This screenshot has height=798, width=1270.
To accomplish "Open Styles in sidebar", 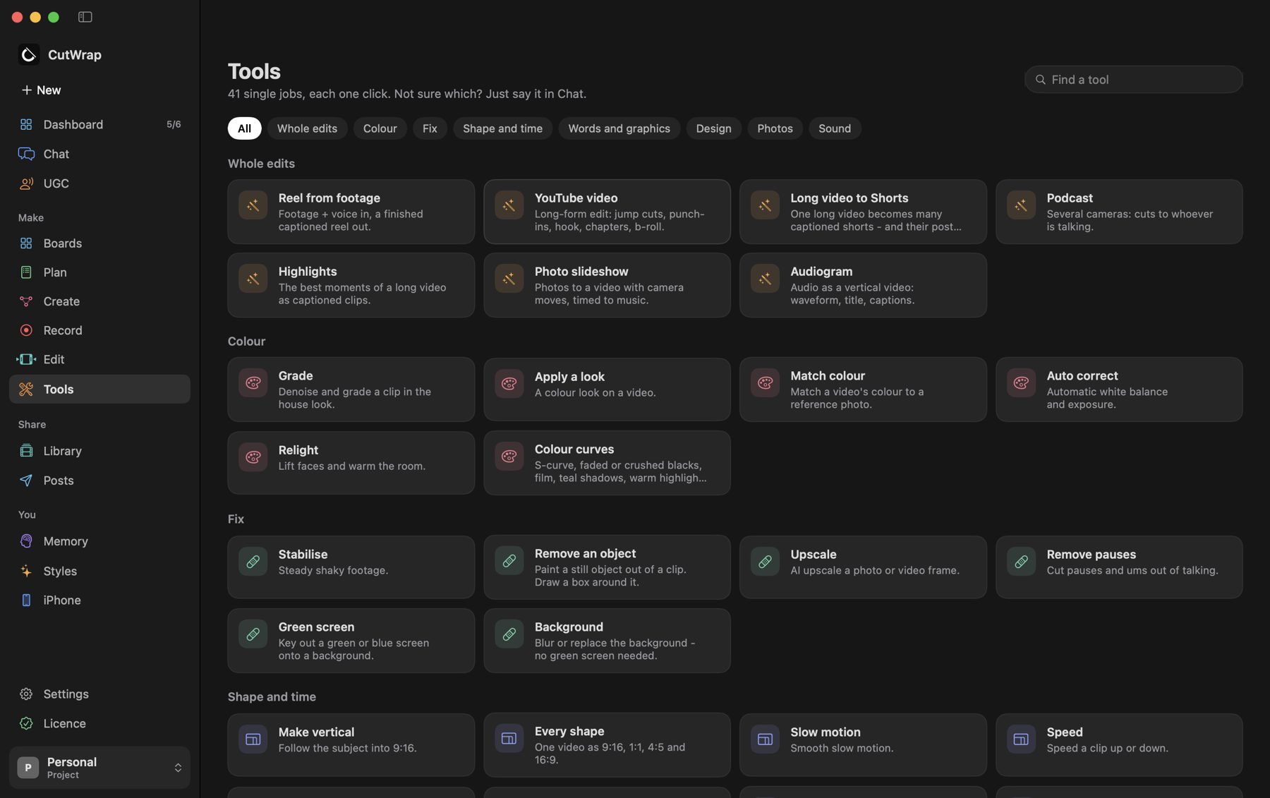I will (x=99, y=571).
